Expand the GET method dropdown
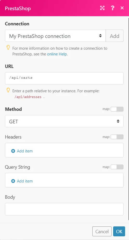Image resolution: width=129 pixels, height=240 pixels. (64, 121)
